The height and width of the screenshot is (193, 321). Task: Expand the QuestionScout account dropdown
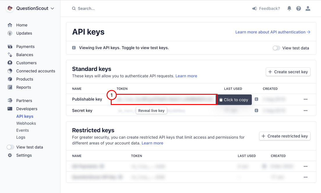click(x=52, y=8)
